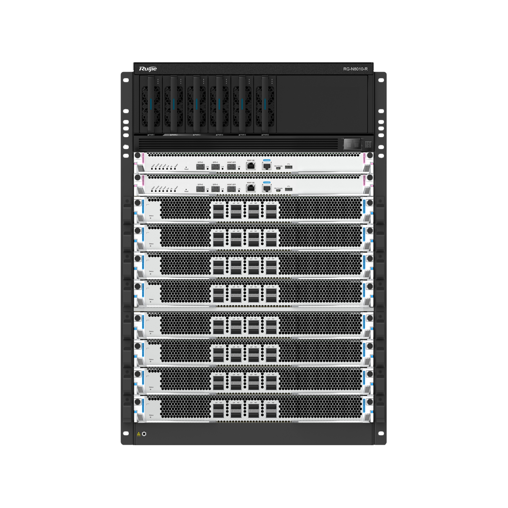Click the blue Console label on lower card
Image resolution: width=508 pixels, height=508 pixels.
click(x=267, y=182)
